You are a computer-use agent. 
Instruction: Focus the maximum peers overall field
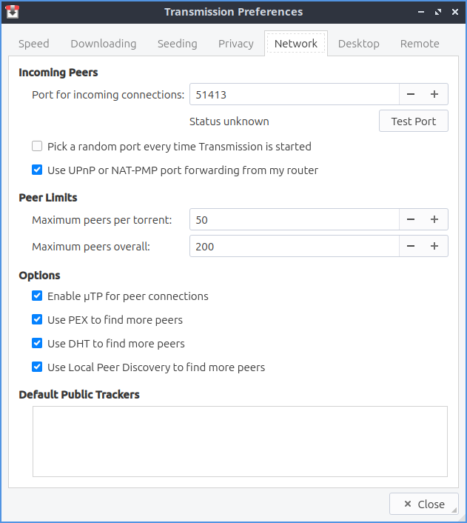[294, 246]
